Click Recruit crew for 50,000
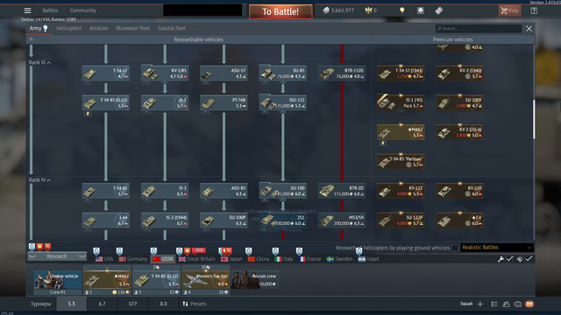 click(255, 280)
